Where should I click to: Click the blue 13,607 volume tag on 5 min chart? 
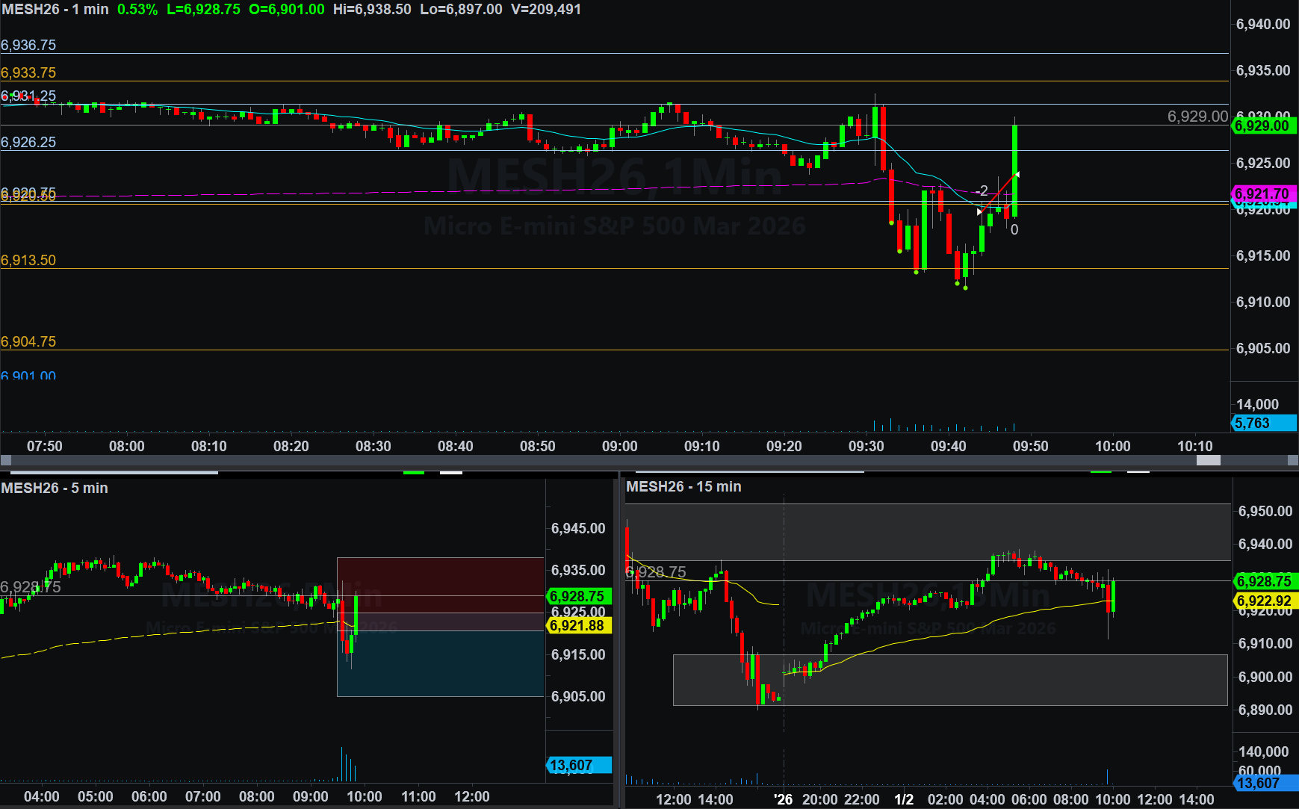[x=578, y=765]
